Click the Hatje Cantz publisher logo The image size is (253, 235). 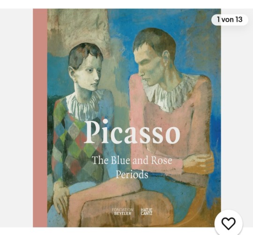pyautogui.click(x=147, y=212)
